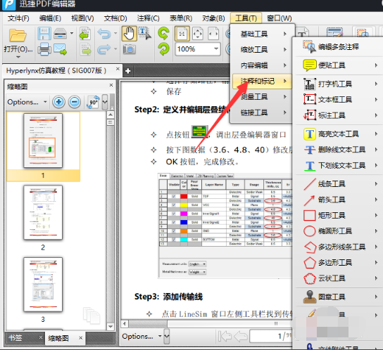Open the thumbnail panel Options dropdown

coord(27,102)
